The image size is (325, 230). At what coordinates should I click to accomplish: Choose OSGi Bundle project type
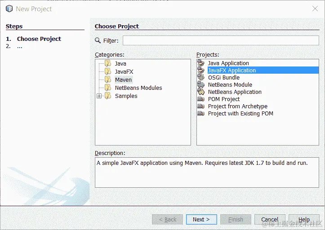coord(224,78)
